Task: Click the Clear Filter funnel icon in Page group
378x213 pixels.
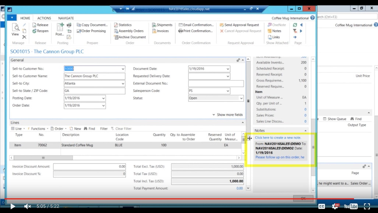Action: tap(295, 31)
